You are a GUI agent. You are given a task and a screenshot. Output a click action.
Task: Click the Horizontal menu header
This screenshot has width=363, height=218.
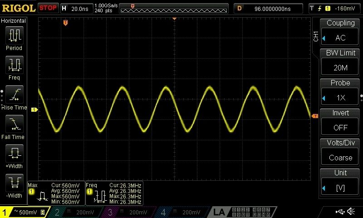13,21
